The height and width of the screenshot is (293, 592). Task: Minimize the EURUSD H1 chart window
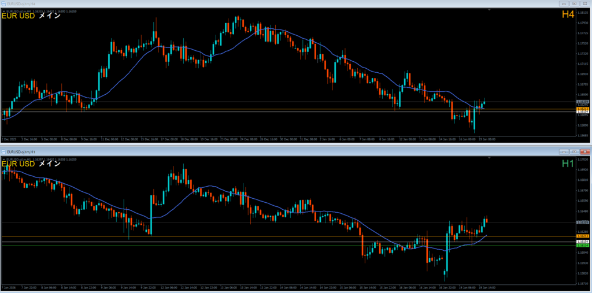pos(564,151)
